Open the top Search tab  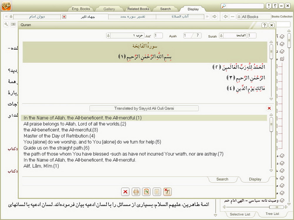[x=165, y=9]
